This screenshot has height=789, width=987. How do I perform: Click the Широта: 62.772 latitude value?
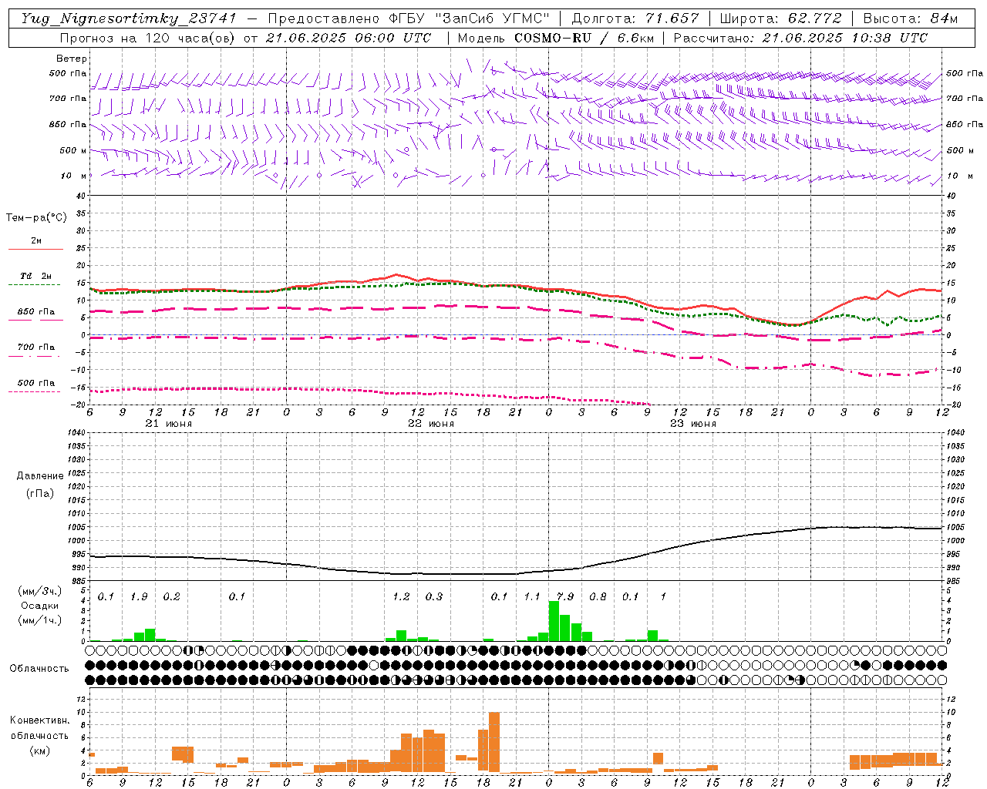780,18
